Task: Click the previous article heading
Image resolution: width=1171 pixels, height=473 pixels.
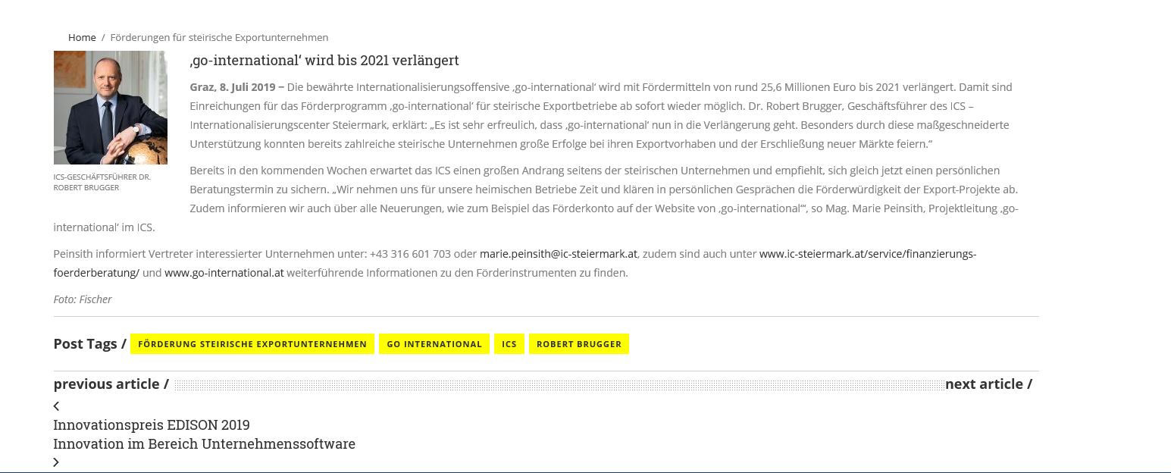Action: pyautogui.click(x=111, y=384)
